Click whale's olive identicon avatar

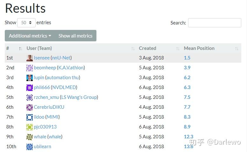coord(30,137)
